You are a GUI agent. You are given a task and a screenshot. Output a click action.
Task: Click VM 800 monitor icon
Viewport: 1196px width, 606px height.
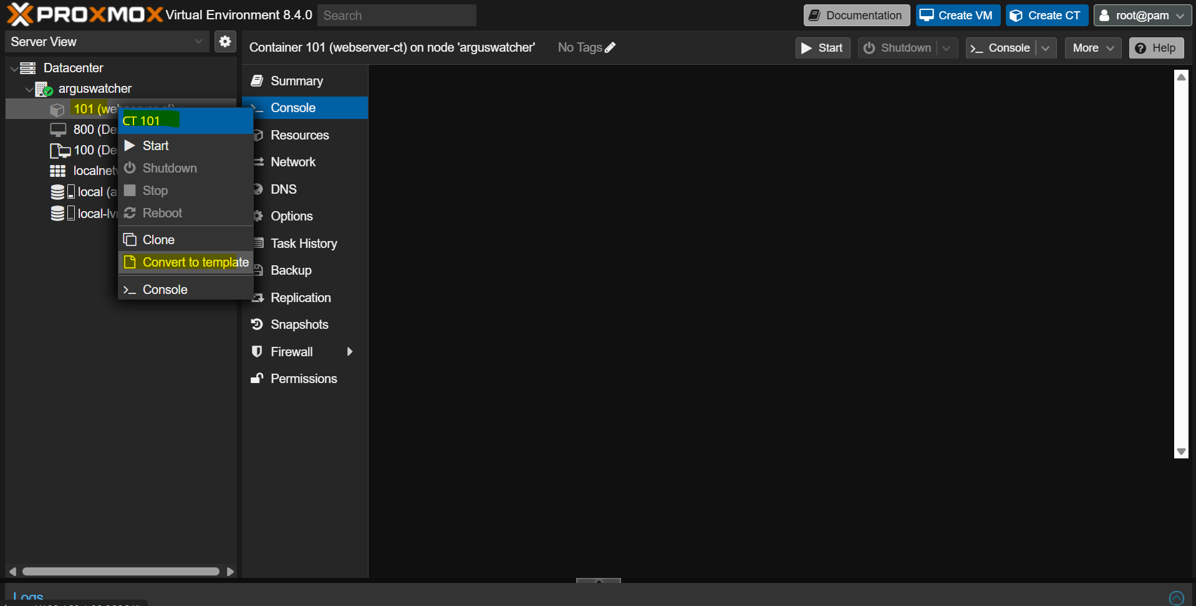point(58,130)
